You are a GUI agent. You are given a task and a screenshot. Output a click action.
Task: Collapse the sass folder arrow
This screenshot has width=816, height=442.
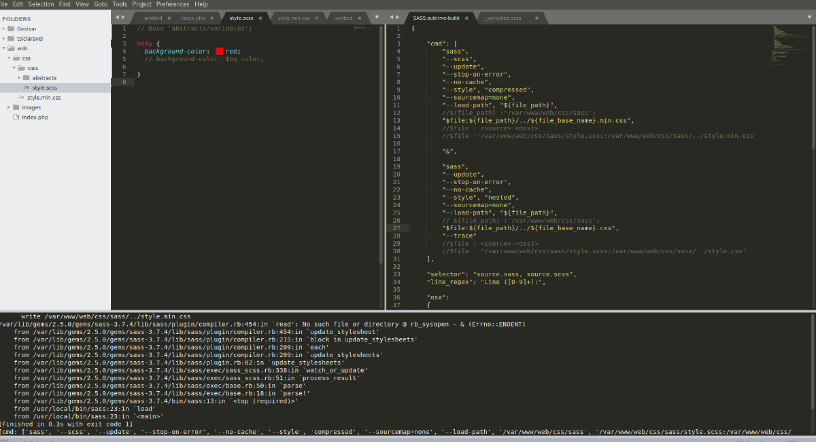(14, 68)
